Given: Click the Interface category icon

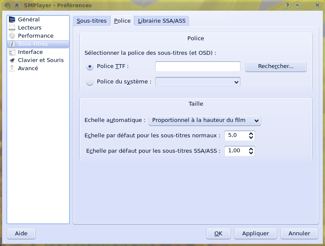Looking at the screenshot, I should 12,52.
